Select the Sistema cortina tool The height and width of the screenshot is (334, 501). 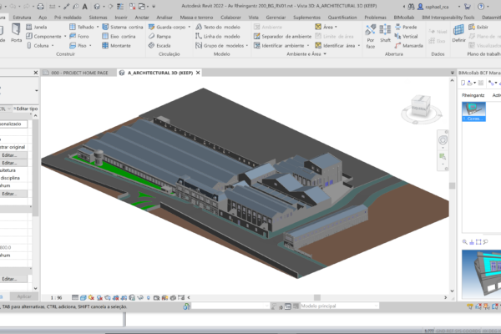click(x=123, y=28)
